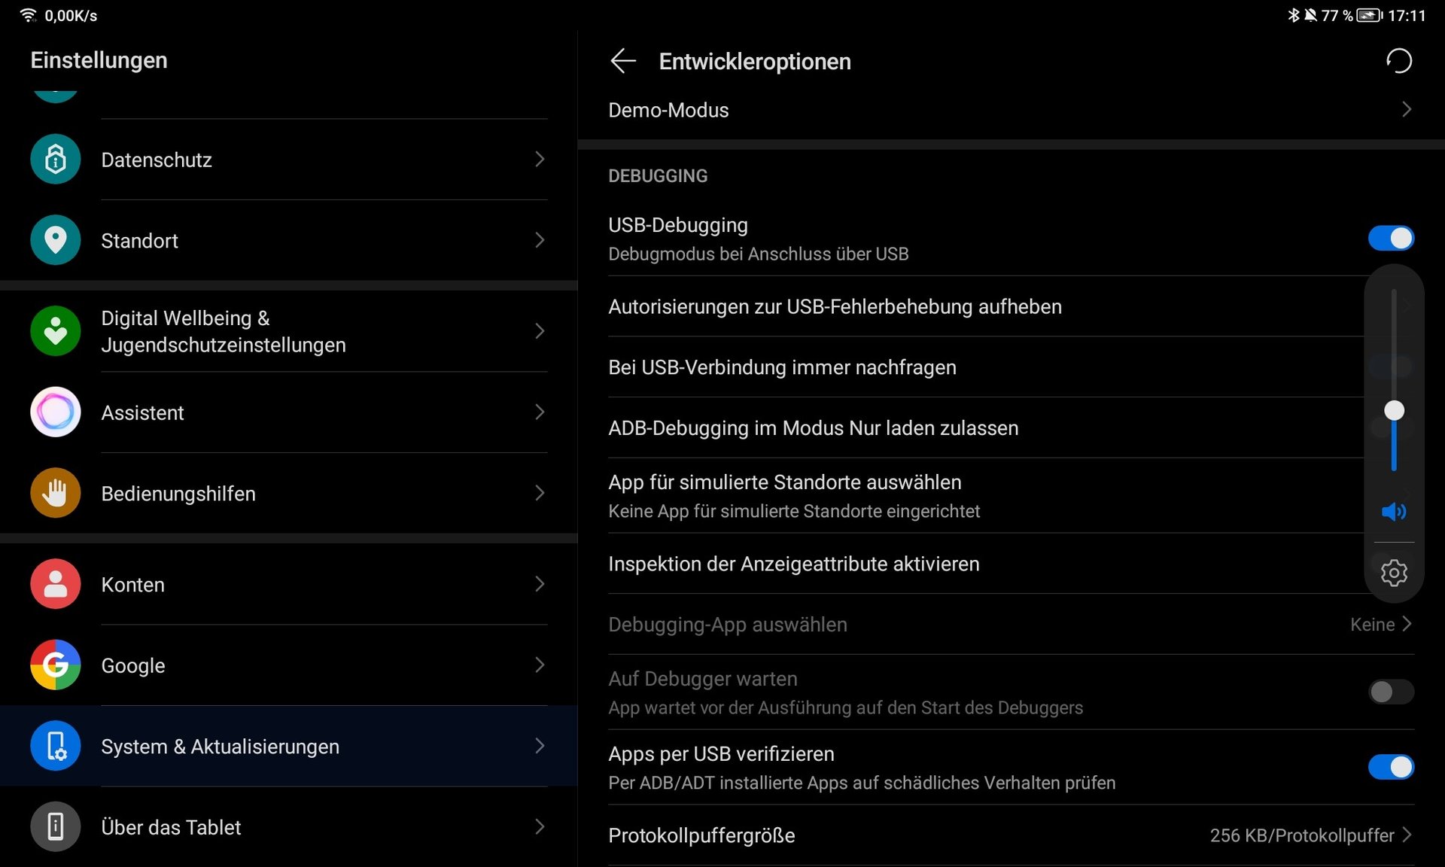Screen dimensions: 1445x867
Task: Open volume settings gear icon
Action: 1394,573
